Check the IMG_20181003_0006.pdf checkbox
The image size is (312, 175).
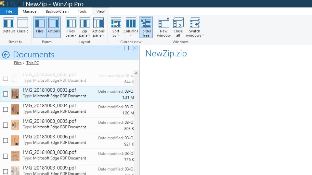(x=6, y=140)
